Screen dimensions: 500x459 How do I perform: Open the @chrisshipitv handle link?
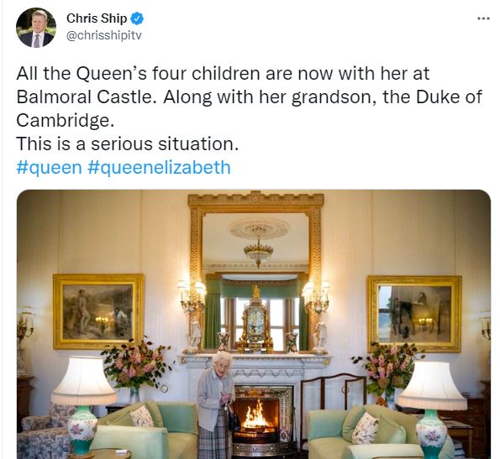pyautogui.click(x=104, y=35)
